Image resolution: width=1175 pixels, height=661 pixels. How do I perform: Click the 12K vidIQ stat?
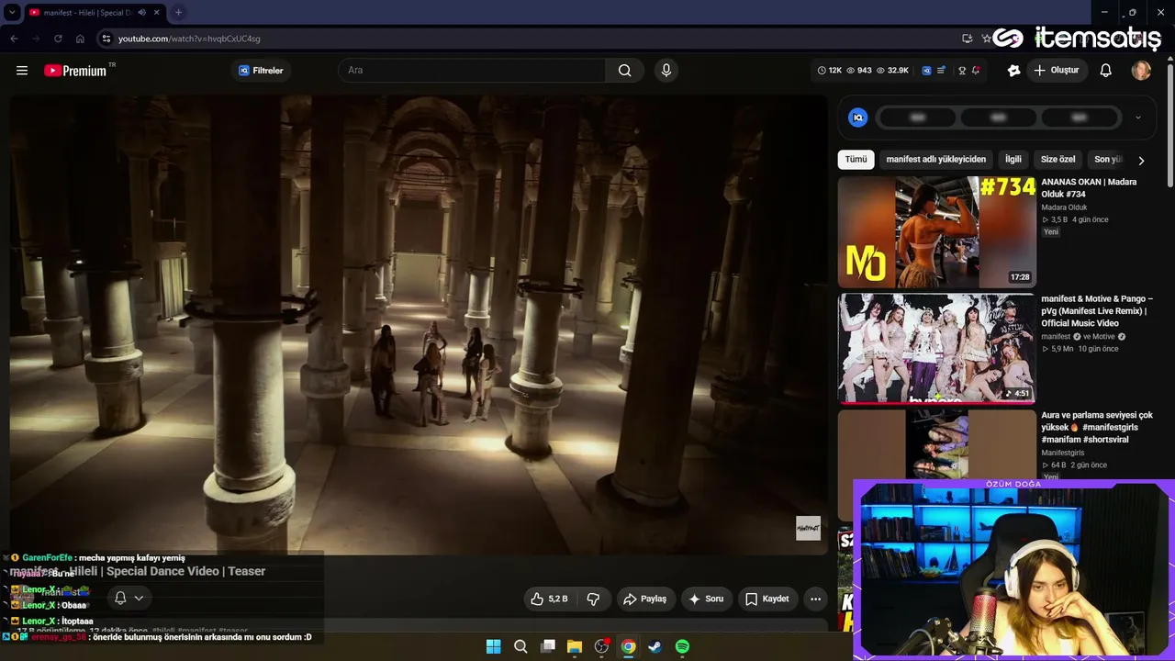[829, 71]
